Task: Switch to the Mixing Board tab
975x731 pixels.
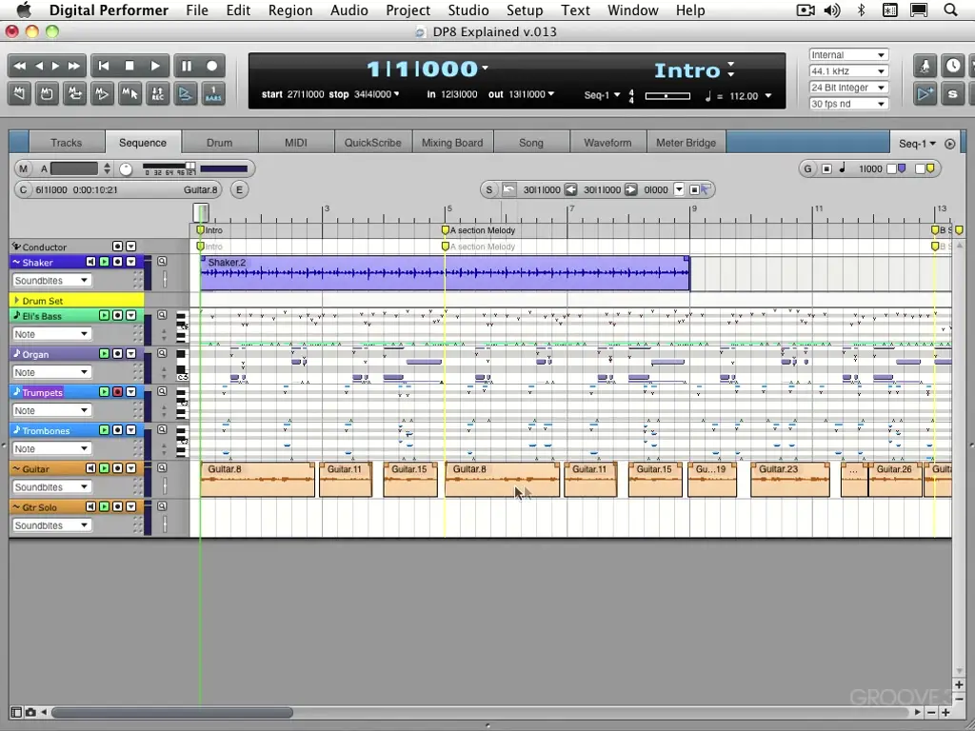Action: tap(452, 141)
